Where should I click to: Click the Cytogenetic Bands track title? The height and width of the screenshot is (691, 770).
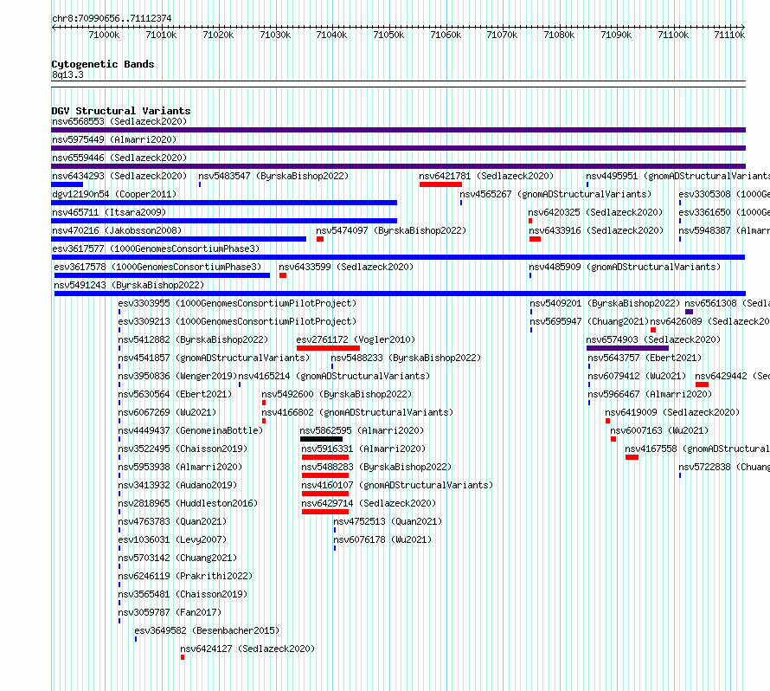103,64
